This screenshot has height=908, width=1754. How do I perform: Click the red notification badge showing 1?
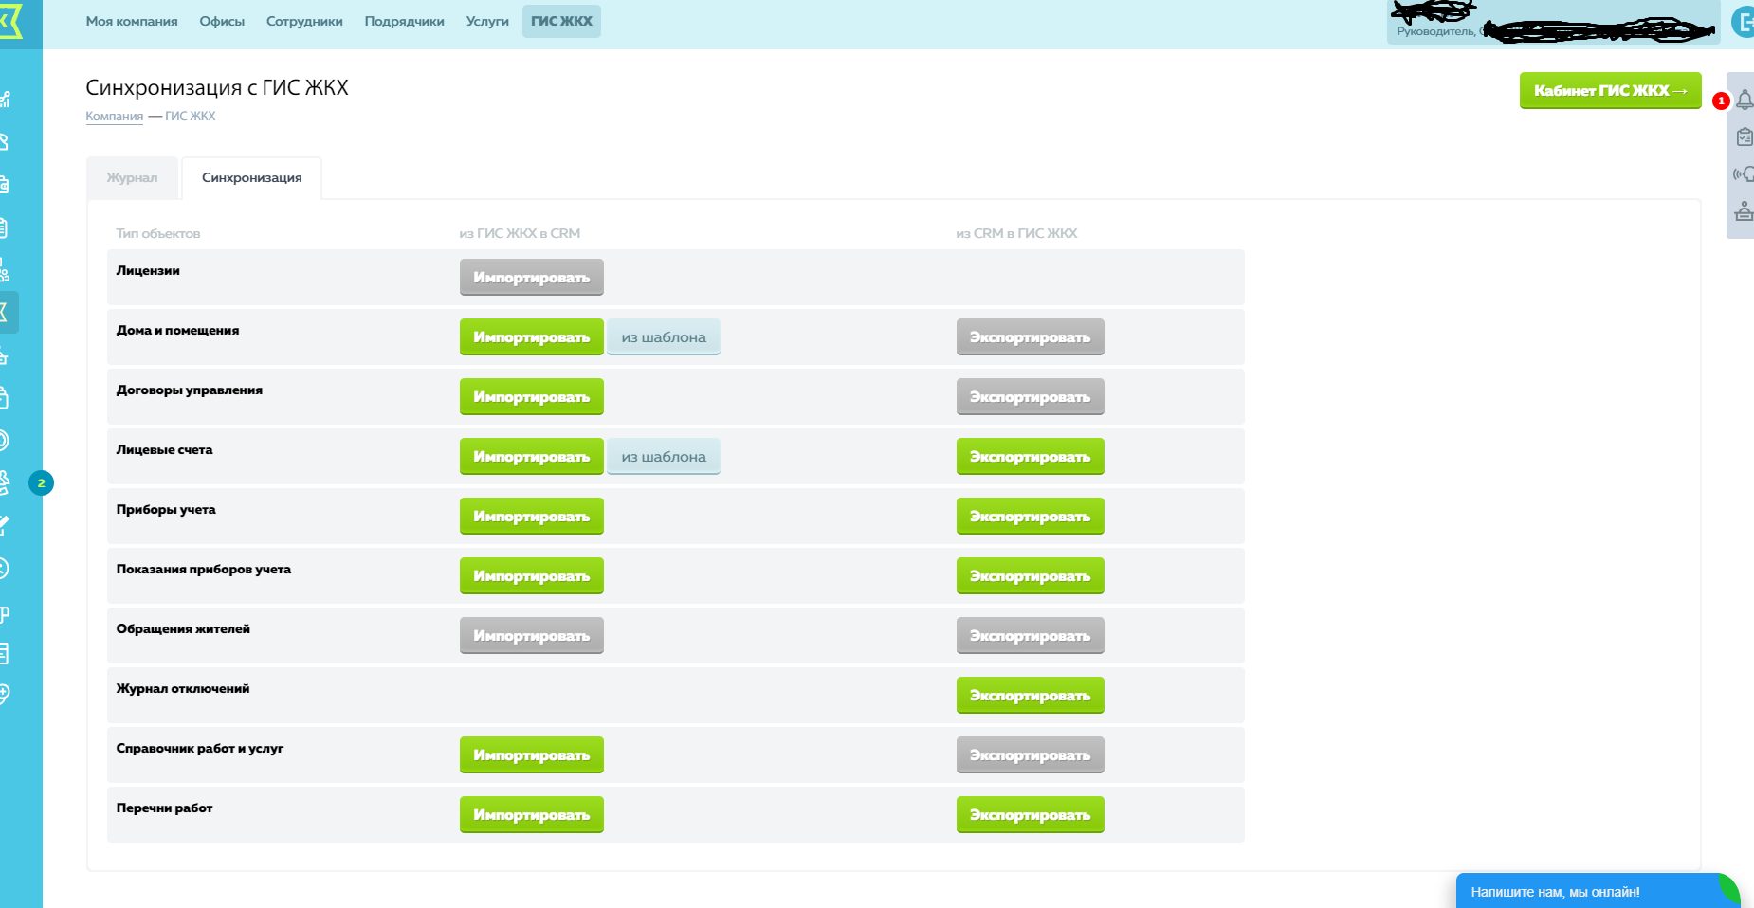click(1721, 100)
